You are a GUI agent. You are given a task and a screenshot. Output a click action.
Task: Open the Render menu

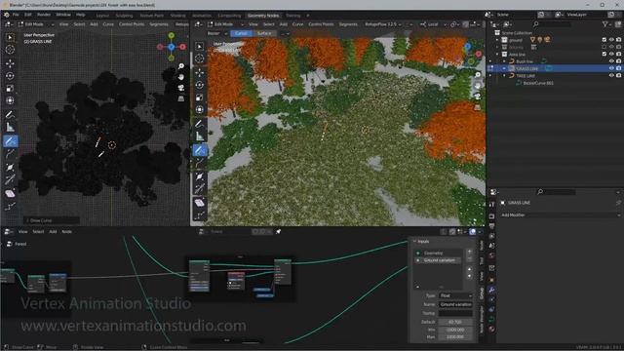(44, 15)
